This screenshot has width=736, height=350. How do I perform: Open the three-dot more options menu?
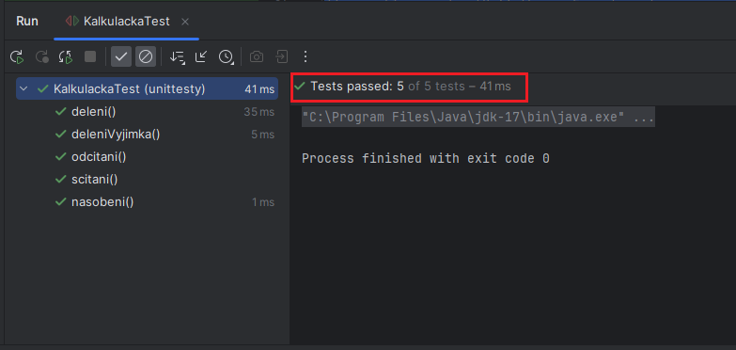pyautogui.click(x=305, y=56)
